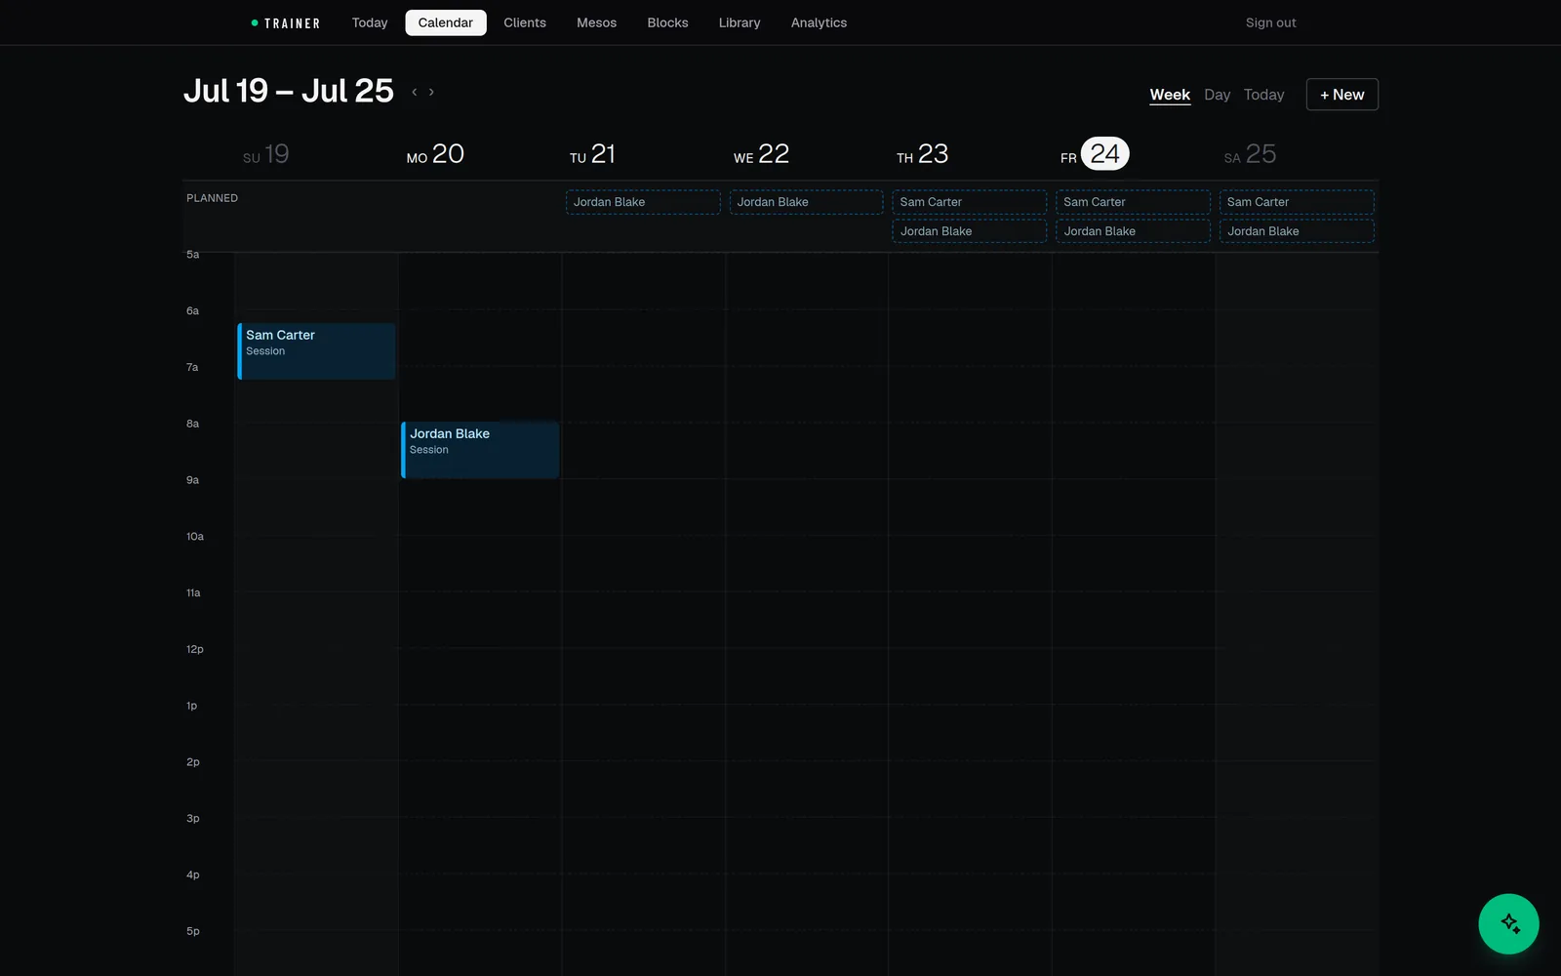Select Saturday 25 day header

1250,154
